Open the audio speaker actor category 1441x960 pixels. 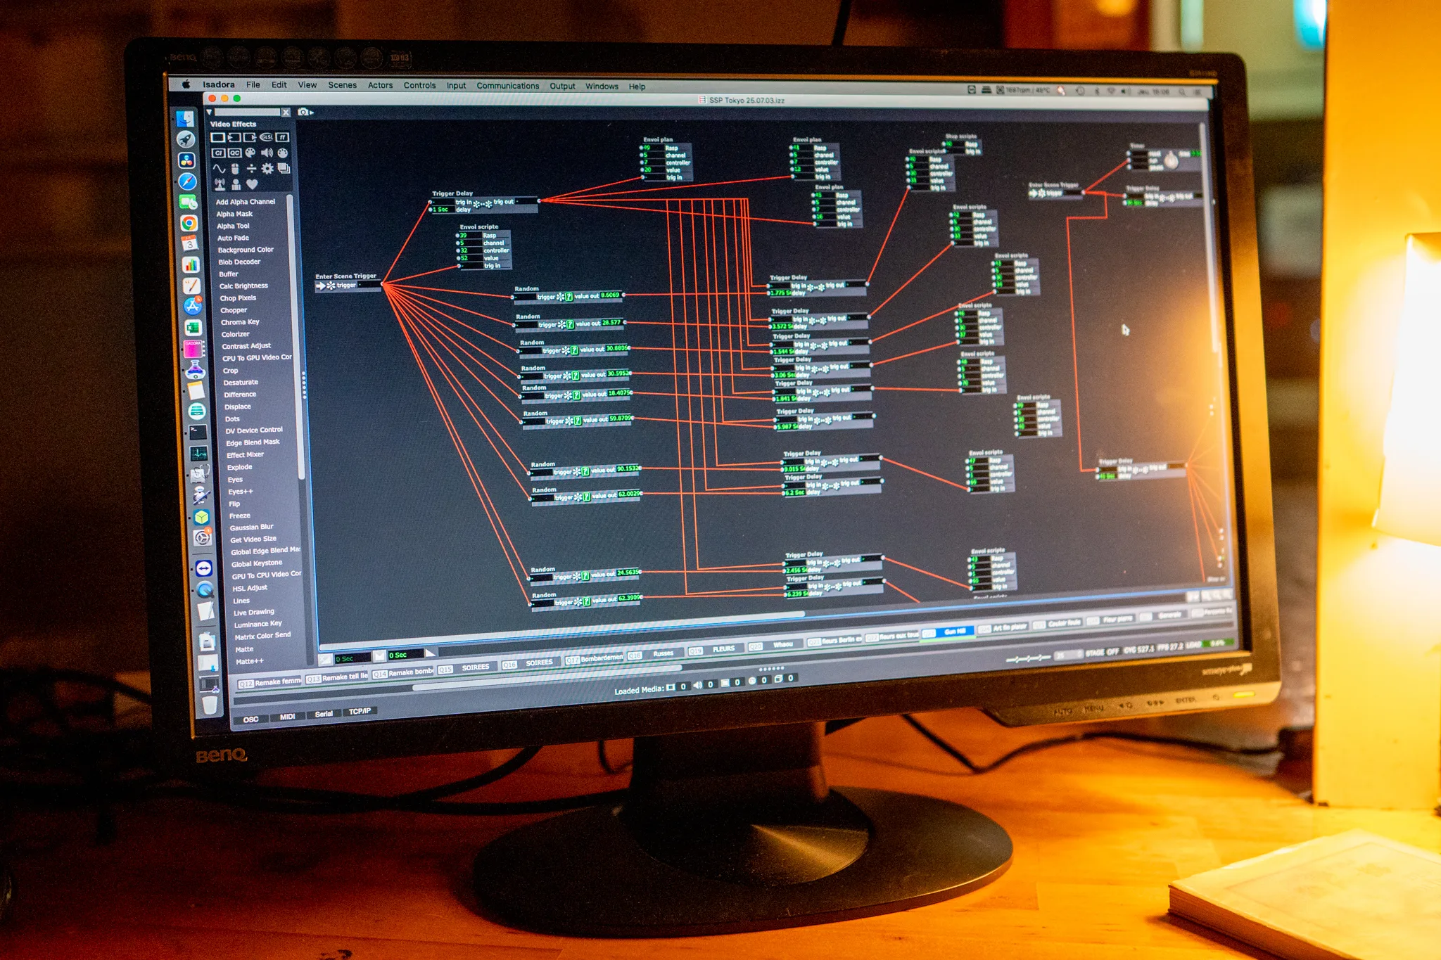[267, 153]
